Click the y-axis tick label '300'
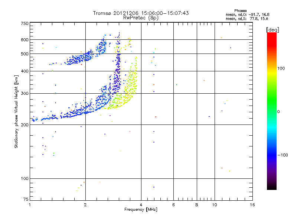The image size is (297, 223). coord(25,94)
